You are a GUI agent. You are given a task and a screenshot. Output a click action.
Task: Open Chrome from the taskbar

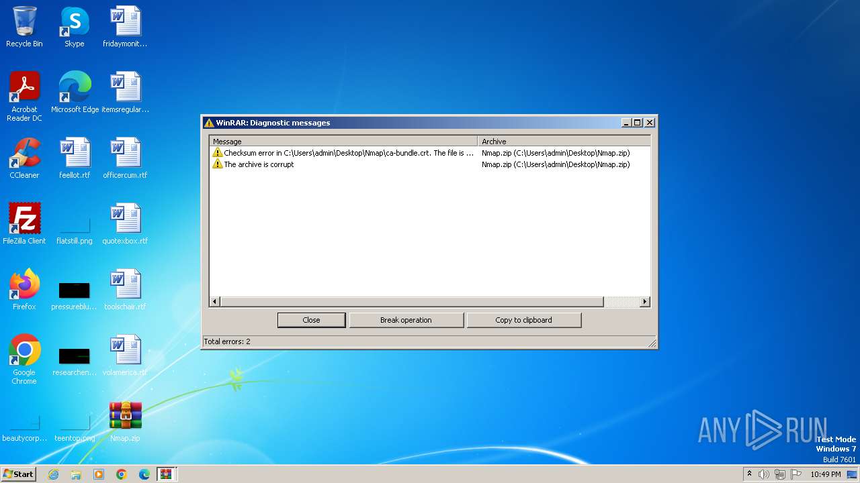(x=122, y=474)
